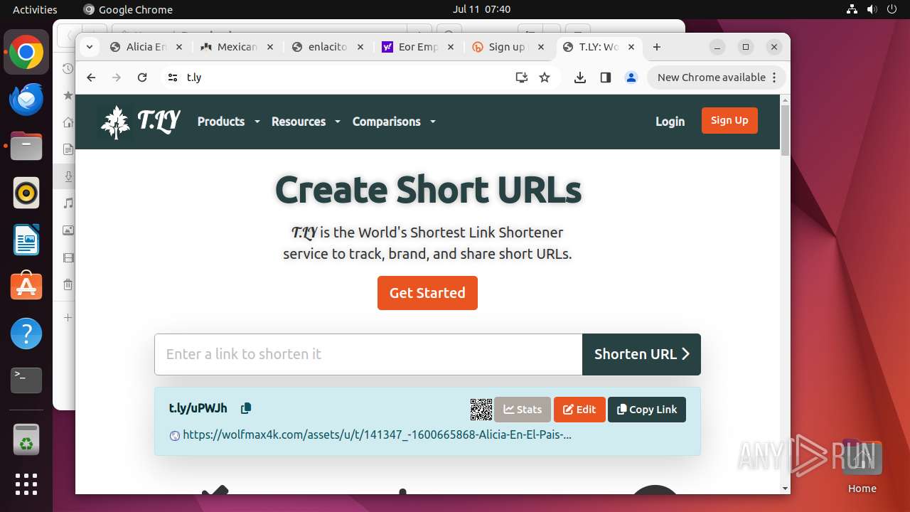Viewport: 910px width, 512px height.
Task: Open Activities overview
Action: (x=35, y=9)
